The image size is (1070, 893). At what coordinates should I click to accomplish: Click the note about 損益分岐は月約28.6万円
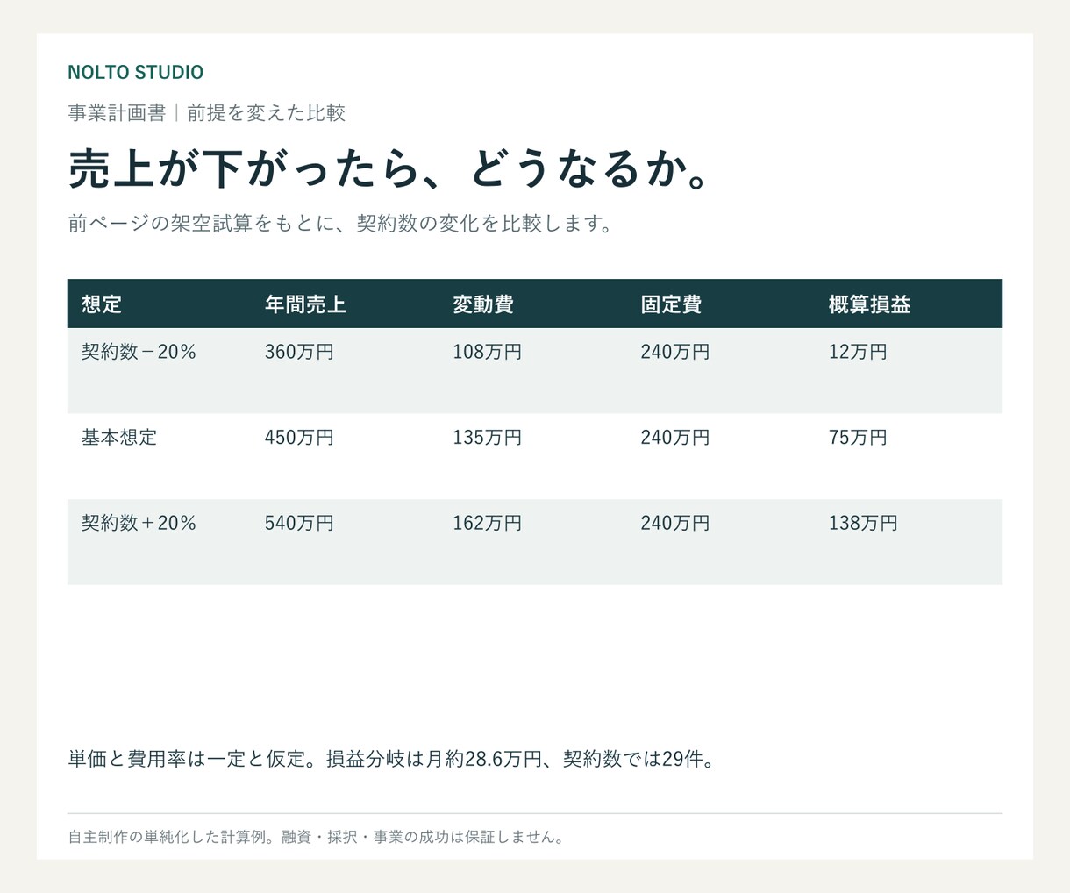click(393, 759)
